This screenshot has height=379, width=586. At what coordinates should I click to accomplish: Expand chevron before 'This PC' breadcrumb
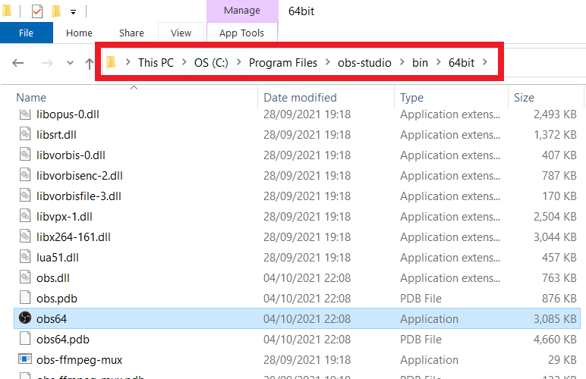tap(128, 62)
